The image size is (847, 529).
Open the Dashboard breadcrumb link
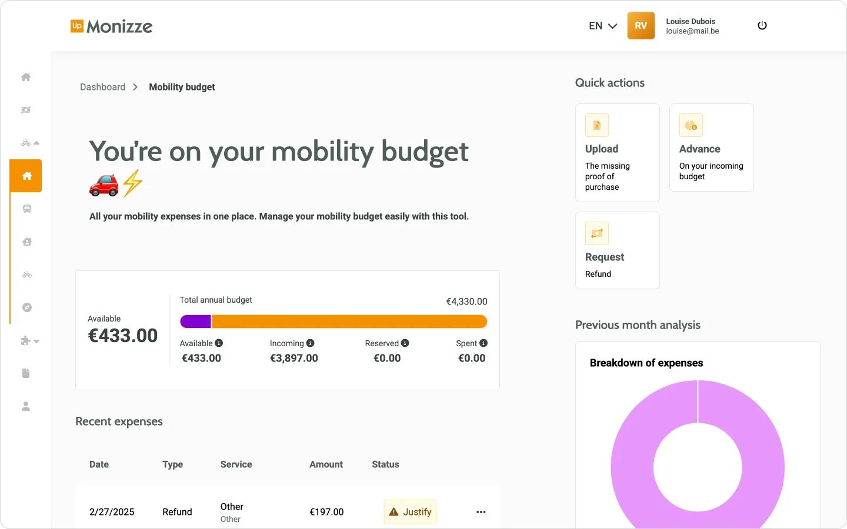pyautogui.click(x=102, y=86)
